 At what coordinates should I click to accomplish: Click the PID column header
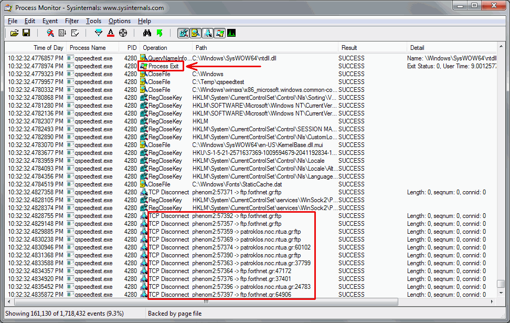(x=130, y=48)
